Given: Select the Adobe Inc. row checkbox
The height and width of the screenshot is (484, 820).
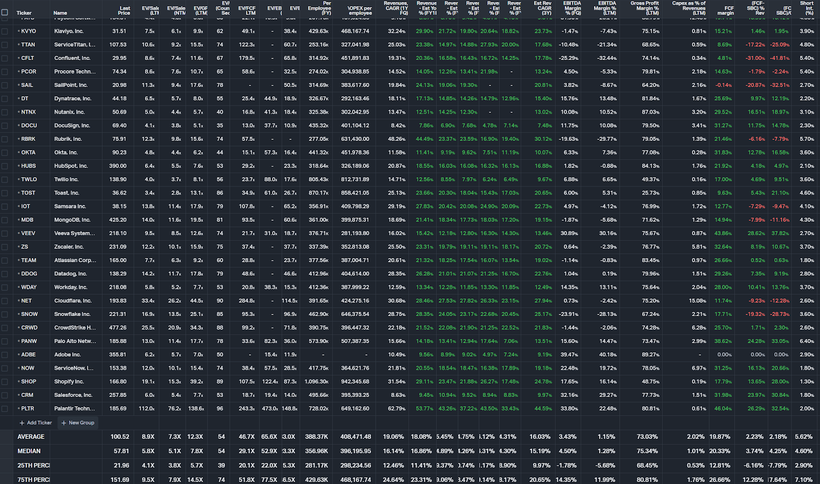Looking at the screenshot, I should click(x=5, y=355).
